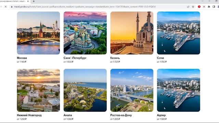The width and height of the screenshot is (219, 123).
Task: Open the Адлер marina photo card
Action: 179,90
